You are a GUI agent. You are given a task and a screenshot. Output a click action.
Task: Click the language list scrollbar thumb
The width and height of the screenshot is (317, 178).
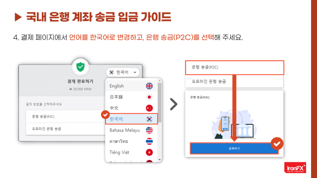159,102
